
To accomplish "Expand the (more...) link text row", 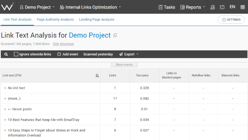I will pyautogui.click(x=5, y=99).
